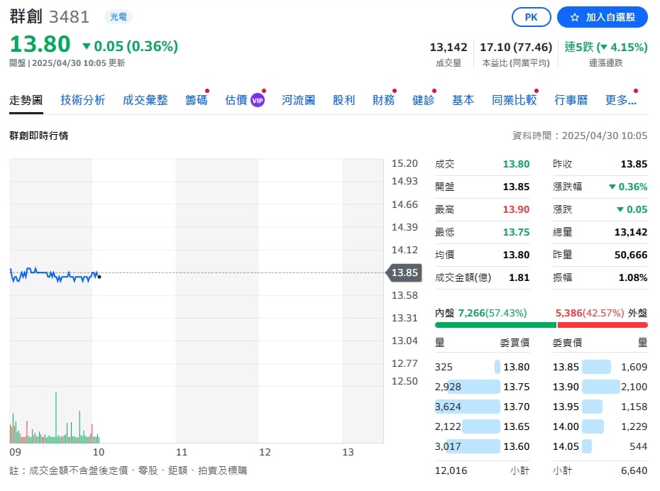Screen dimensions: 660x491
Task: Open the 成交彙整 tab
Action: click(x=145, y=100)
